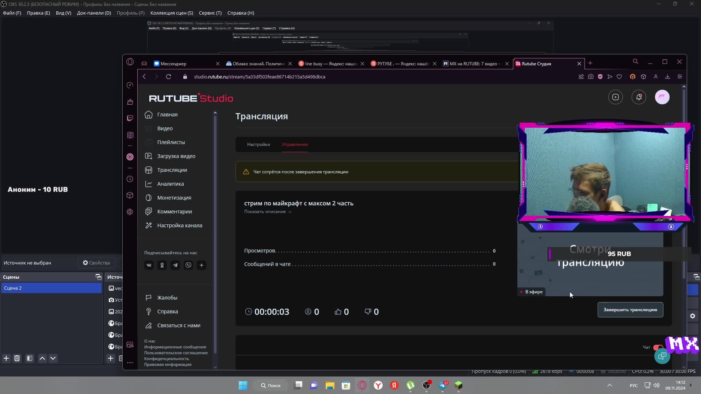This screenshot has height=394, width=701.
Task: Open the notifications bell in Rutube Studio
Action: tap(639, 97)
